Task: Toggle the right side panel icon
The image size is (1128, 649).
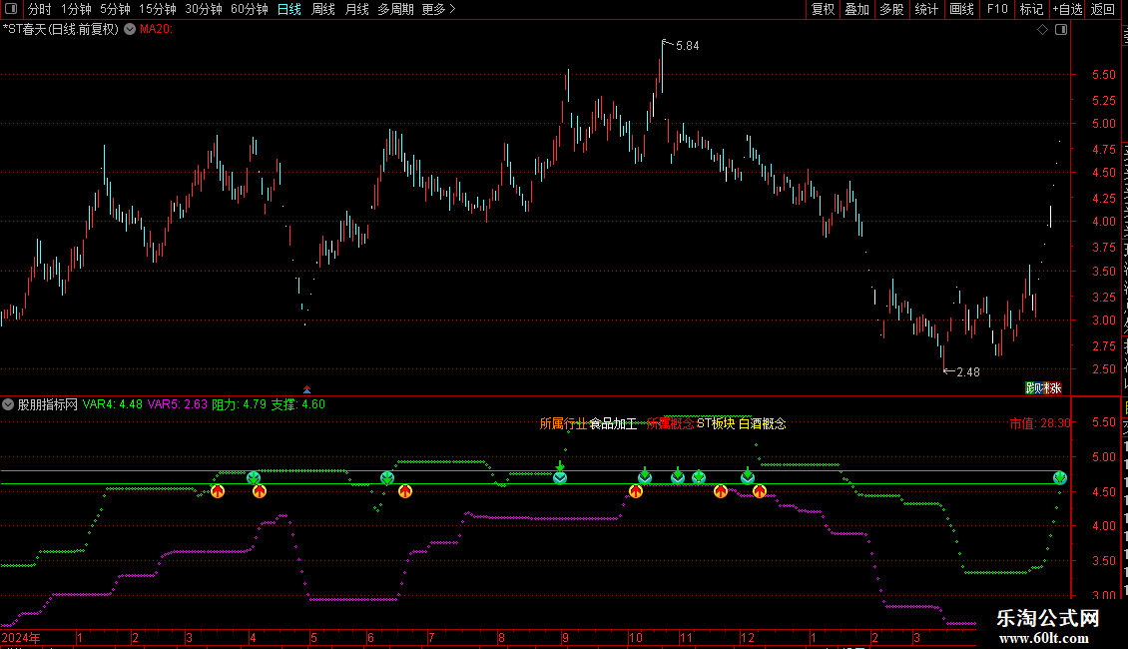Action: tap(1061, 30)
